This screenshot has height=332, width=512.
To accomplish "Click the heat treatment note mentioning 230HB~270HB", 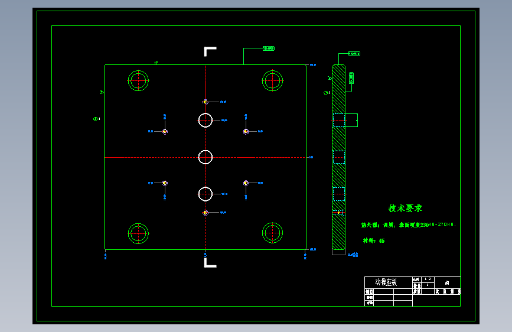I will click(408, 225).
